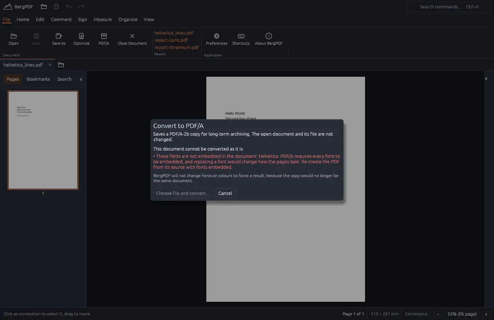Open recent file report-chromium.pdf

point(177,47)
